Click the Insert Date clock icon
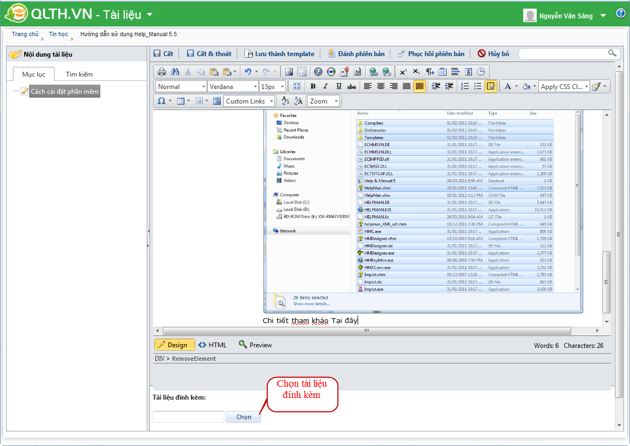 [481, 72]
